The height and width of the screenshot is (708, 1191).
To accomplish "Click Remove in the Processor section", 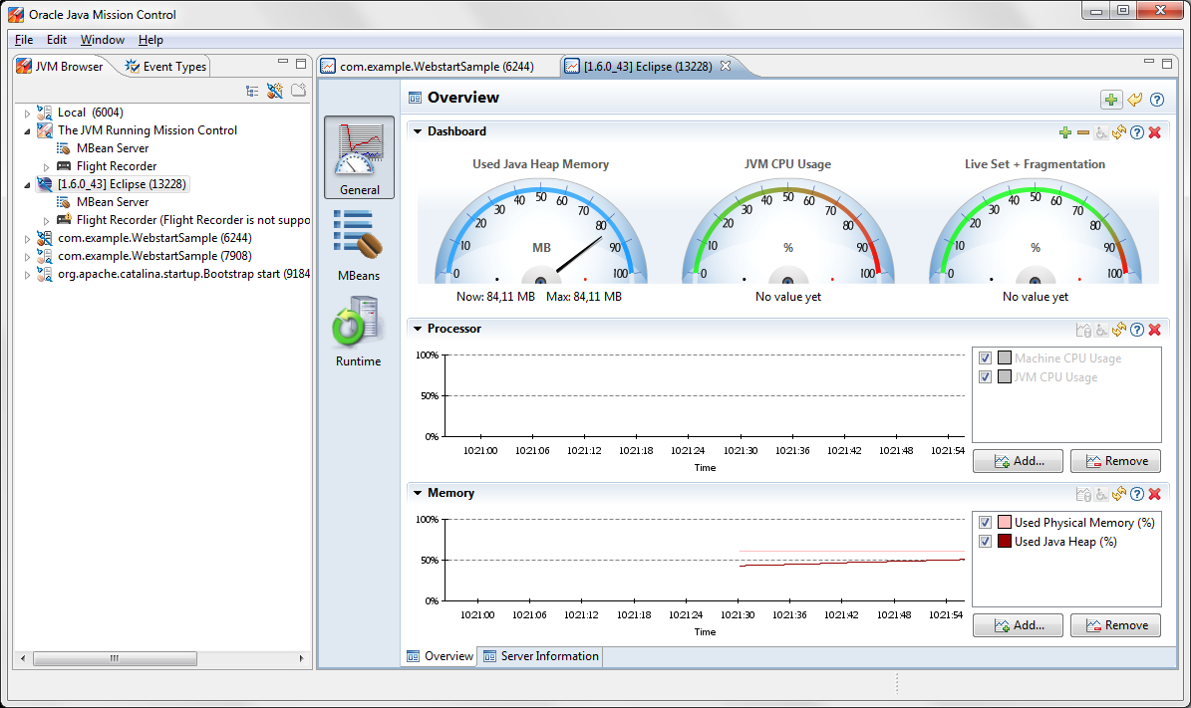I will (1116, 461).
